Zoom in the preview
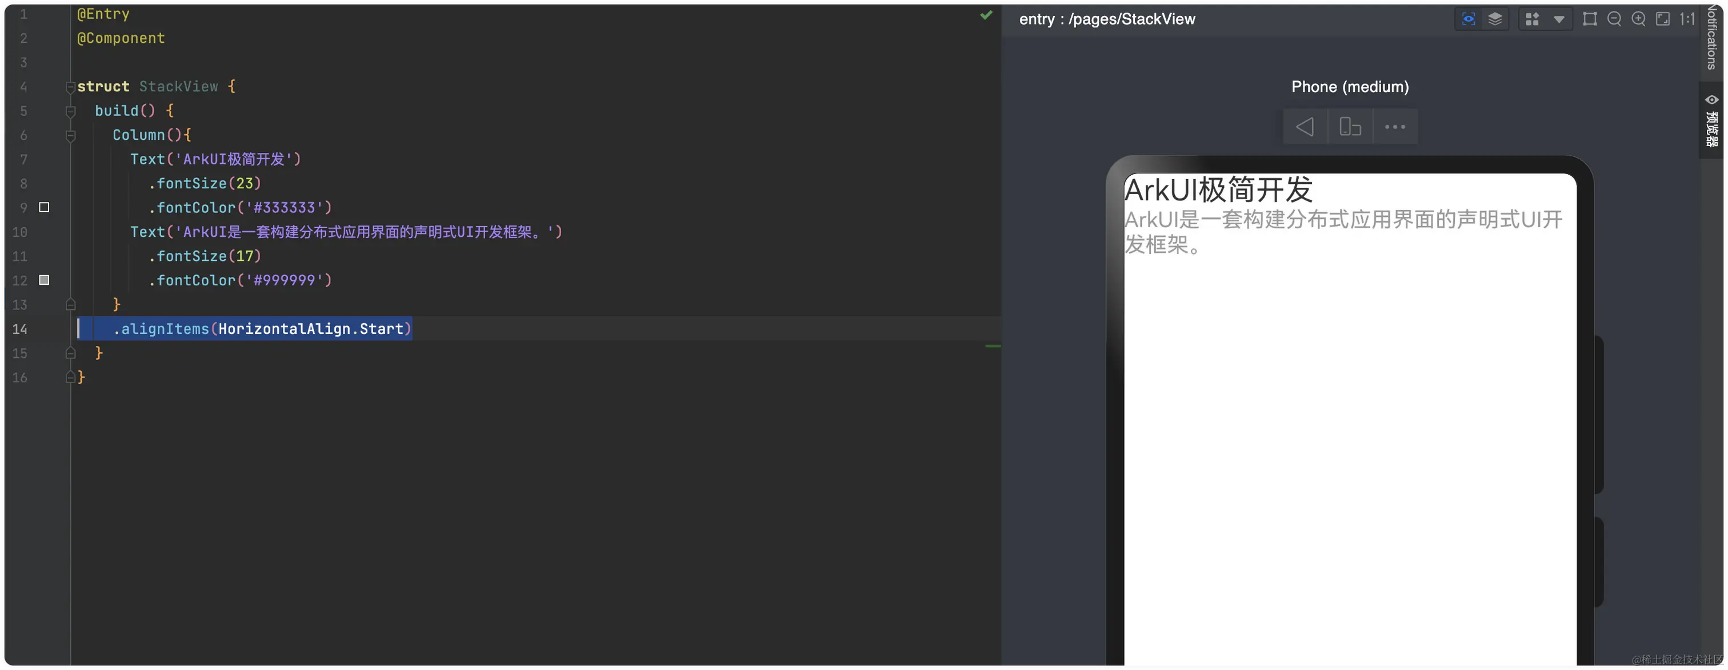The height and width of the screenshot is (670, 1728). [x=1638, y=19]
